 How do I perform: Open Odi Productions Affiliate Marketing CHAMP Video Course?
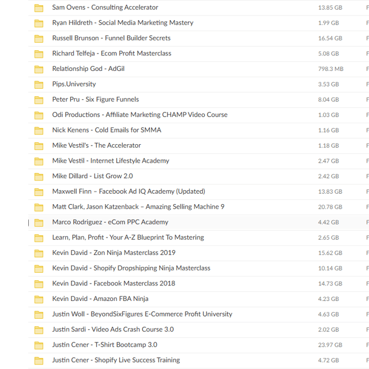click(x=140, y=115)
